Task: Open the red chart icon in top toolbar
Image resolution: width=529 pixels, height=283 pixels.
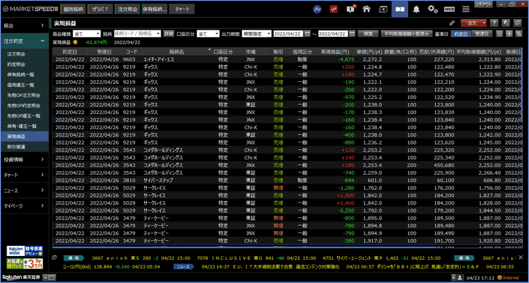Action: [x=334, y=9]
